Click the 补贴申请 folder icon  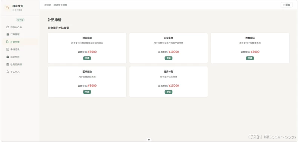click(x=8, y=42)
